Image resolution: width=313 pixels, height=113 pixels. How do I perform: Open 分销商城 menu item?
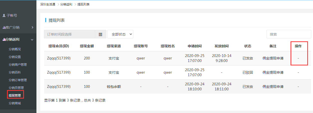(x=15, y=103)
